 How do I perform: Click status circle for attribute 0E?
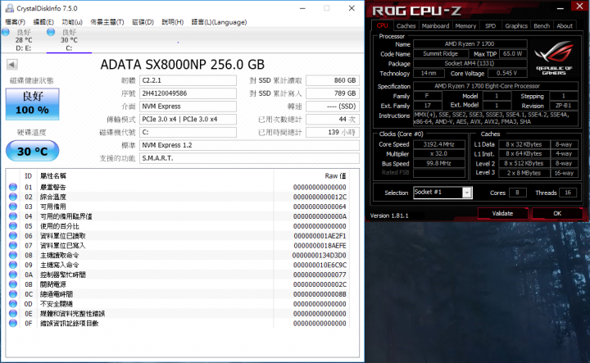[x=13, y=314]
